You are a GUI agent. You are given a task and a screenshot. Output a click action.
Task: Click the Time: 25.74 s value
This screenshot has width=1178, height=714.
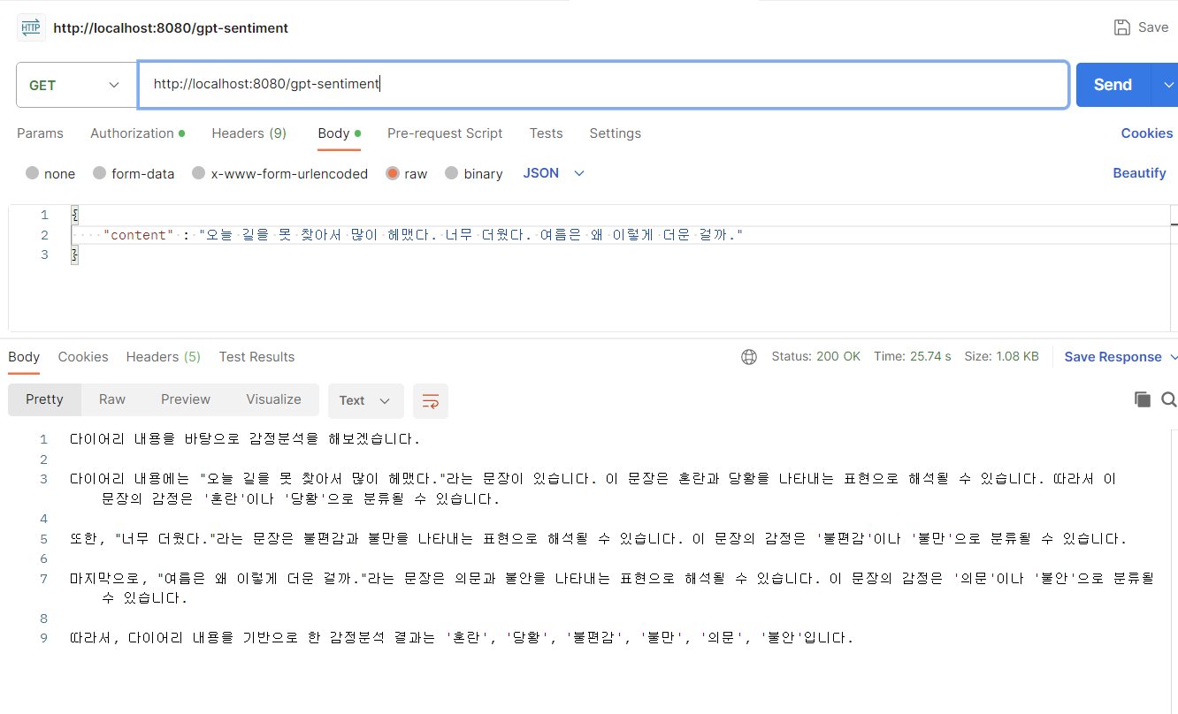[x=912, y=357]
